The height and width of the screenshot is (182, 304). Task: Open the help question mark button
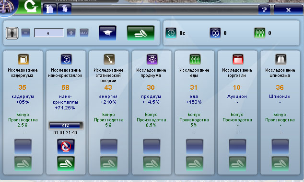tap(264, 10)
